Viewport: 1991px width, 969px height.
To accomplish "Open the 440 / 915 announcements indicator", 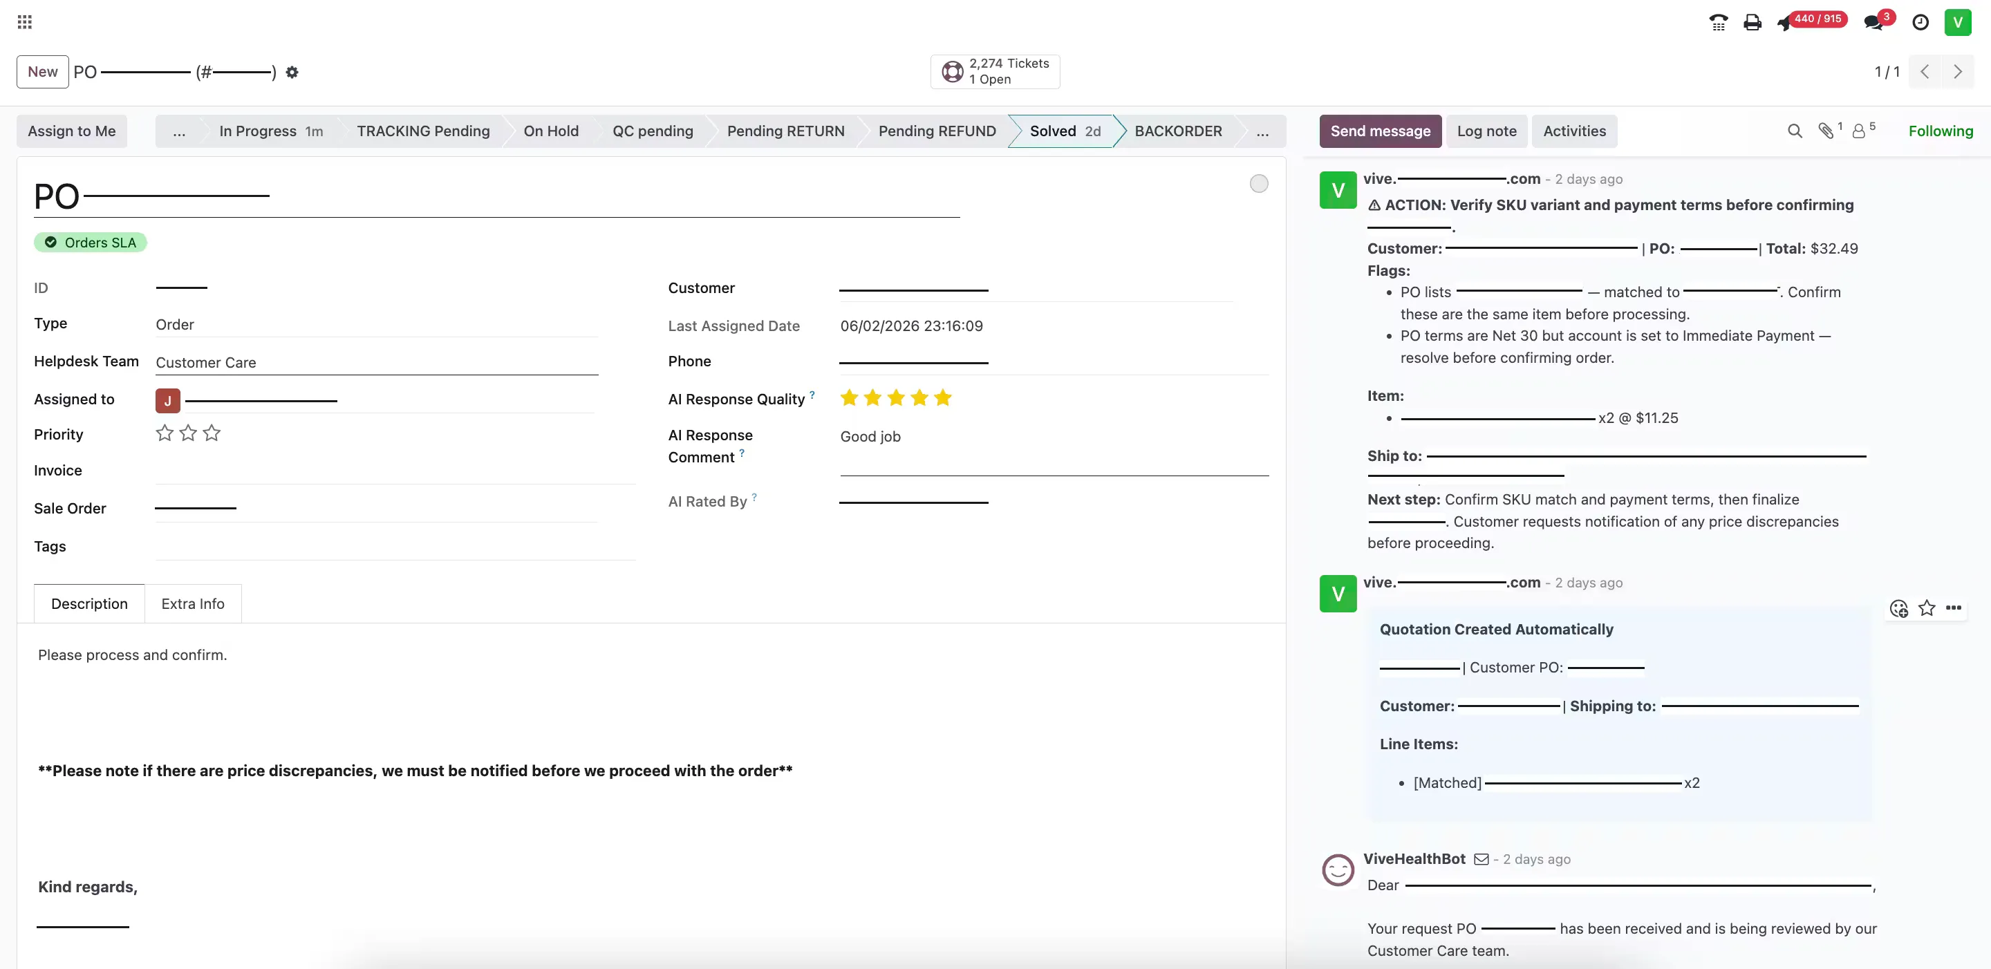I will [x=1812, y=21].
